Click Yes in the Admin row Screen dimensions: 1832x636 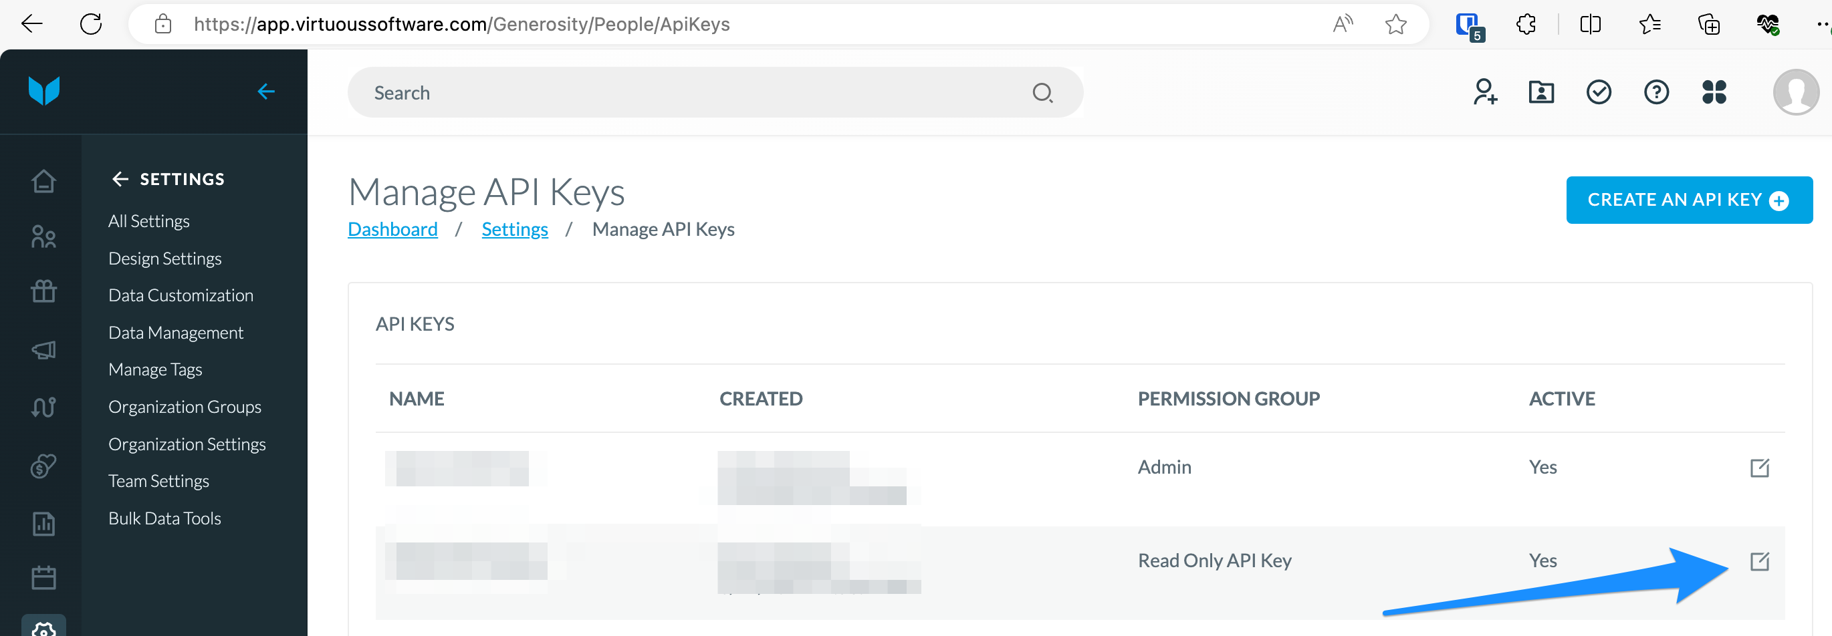pyautogui.click(x=1542, y=467)
